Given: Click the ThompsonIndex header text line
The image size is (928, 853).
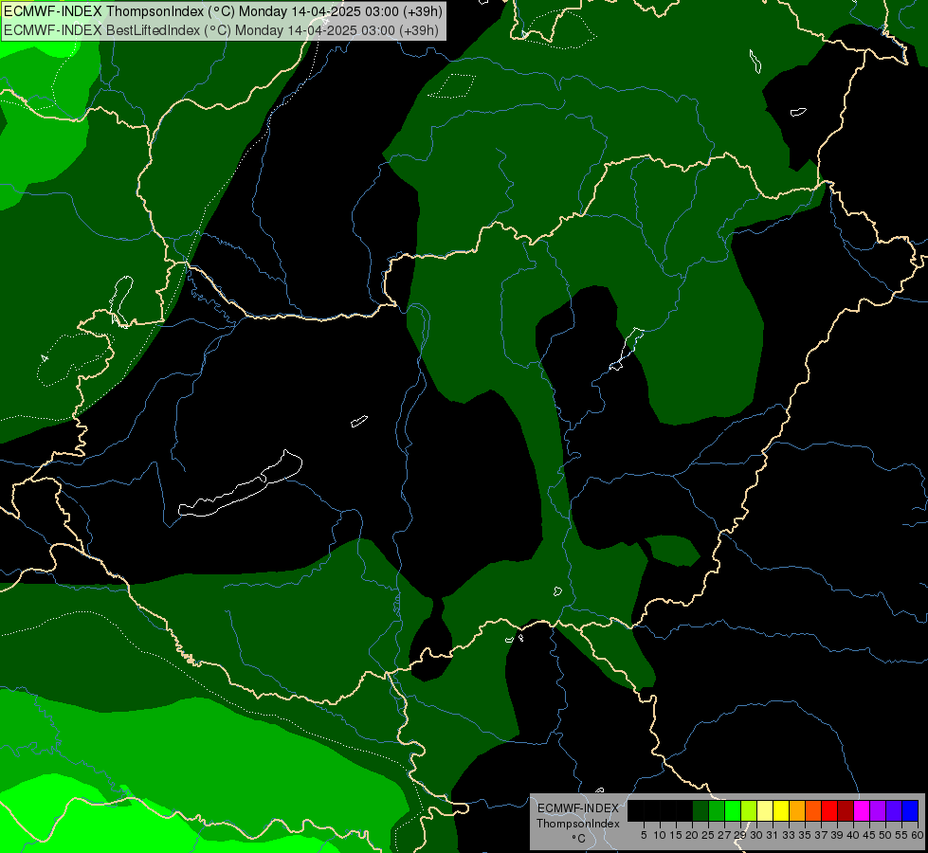Looking at the screenshot, I should point(223,11).
